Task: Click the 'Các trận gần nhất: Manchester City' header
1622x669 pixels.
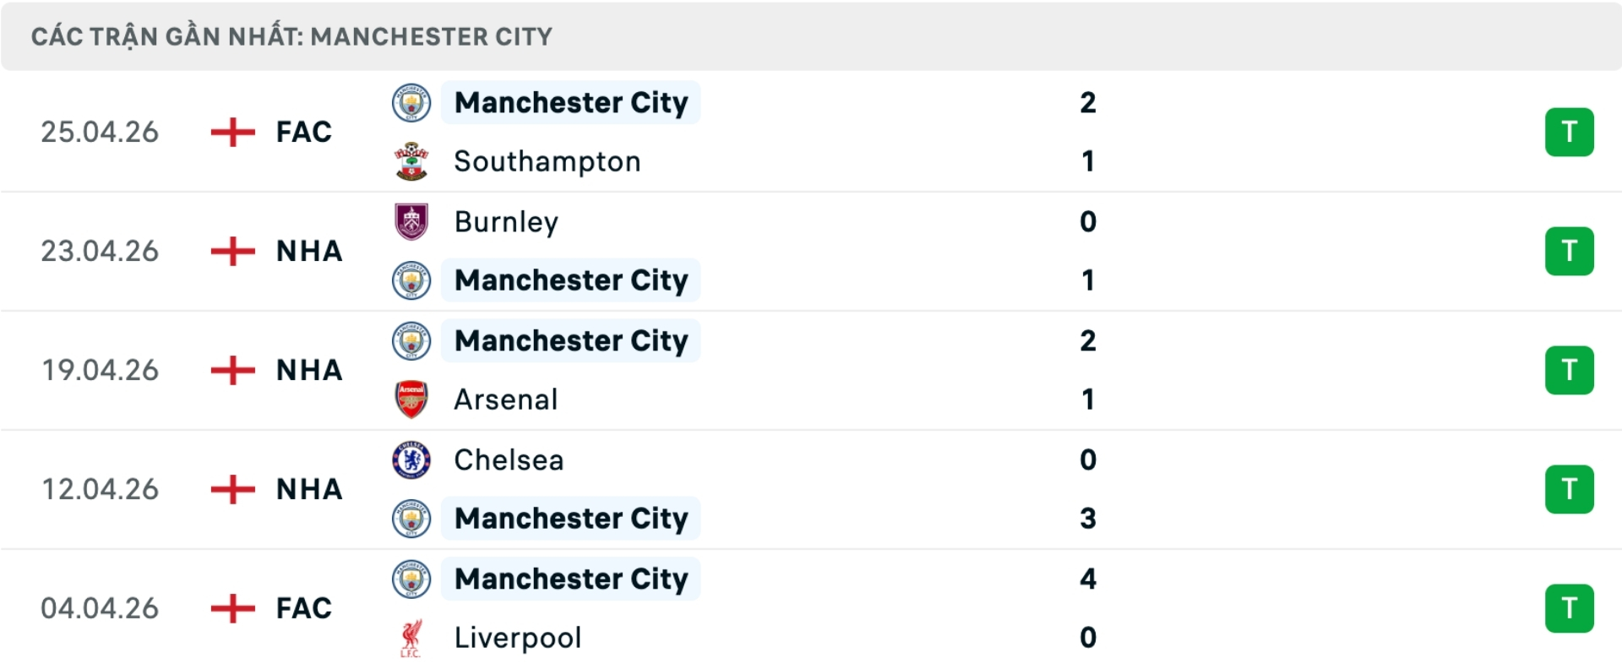Action: click(x=291, y=36)
